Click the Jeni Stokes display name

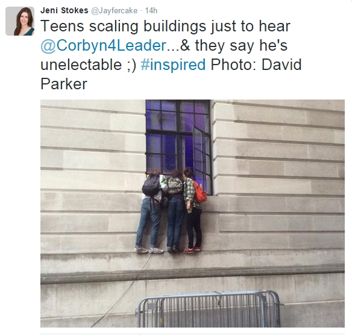[64, 10]
